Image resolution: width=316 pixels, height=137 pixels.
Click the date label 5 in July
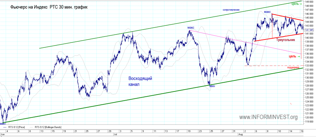[132, 131]
